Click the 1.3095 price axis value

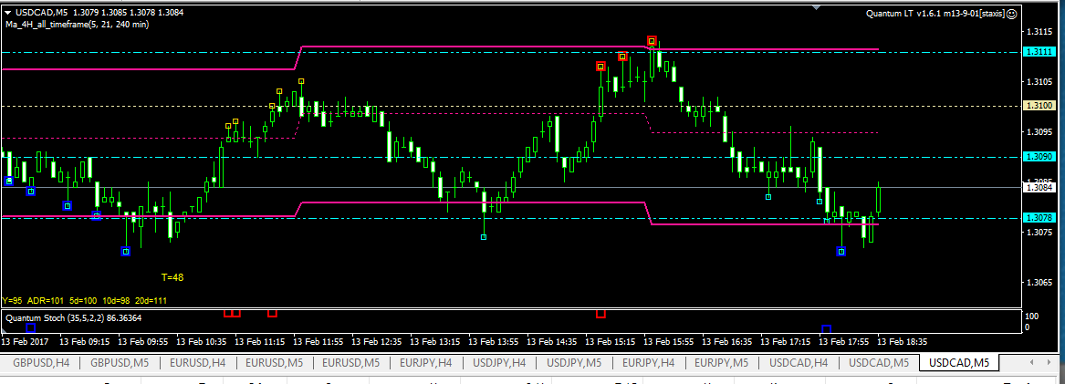point(1039,132)
